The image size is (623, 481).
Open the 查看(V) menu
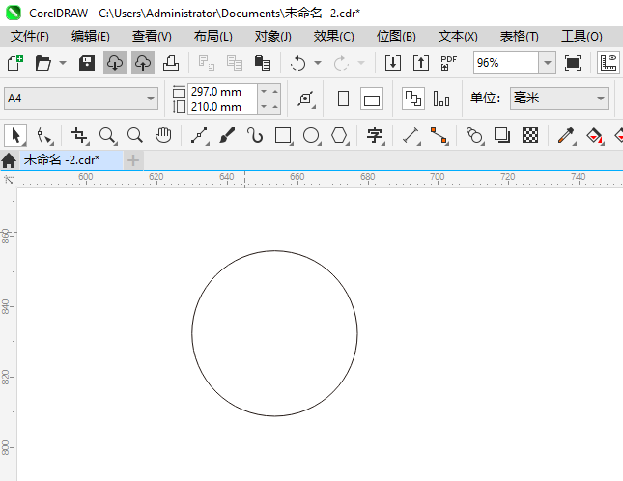point(152,37)
